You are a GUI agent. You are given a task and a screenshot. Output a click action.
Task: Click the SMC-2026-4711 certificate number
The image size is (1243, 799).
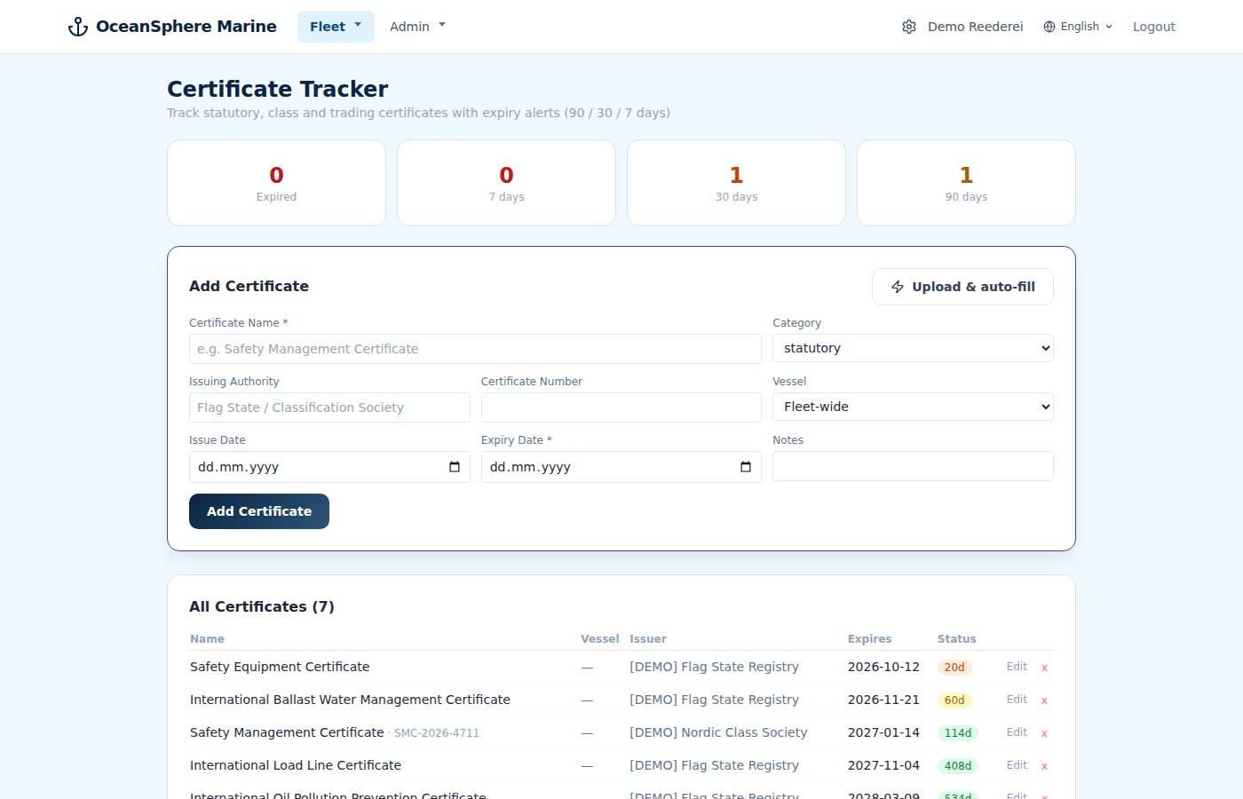pos(436,733)
